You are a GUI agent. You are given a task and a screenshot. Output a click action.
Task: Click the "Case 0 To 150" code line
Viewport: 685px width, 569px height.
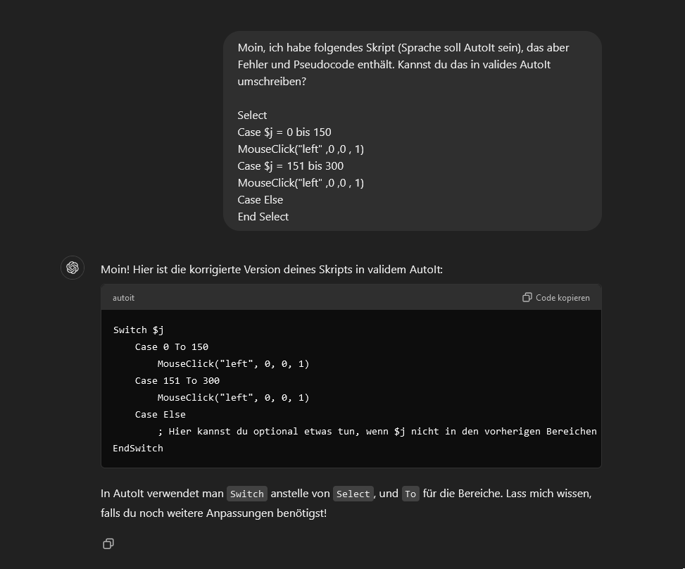tap(171, 346)
